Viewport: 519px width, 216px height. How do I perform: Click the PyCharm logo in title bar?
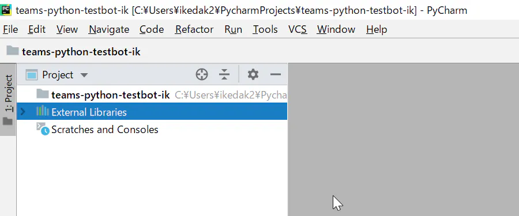click(x=6, y=10)
